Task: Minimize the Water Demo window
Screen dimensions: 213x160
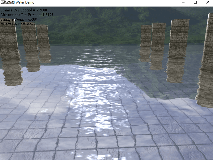Action: [183, 2]
